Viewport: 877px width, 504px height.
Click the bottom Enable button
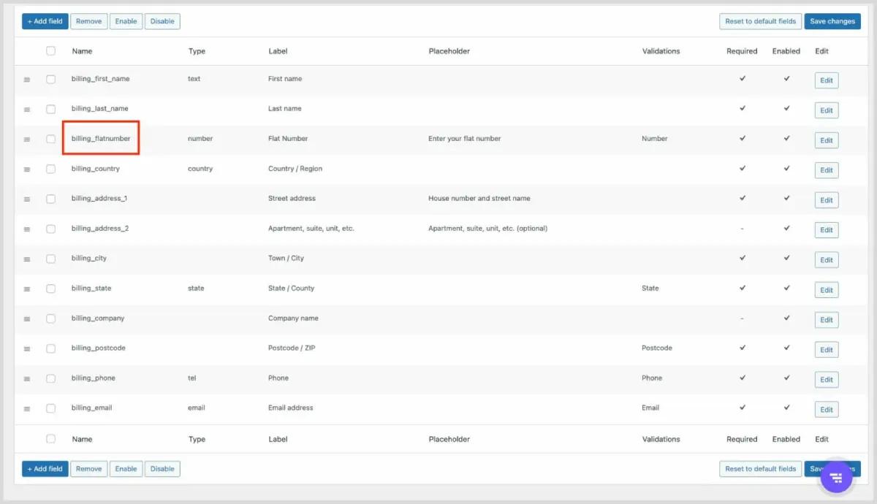126,469
